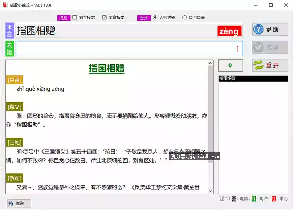Click the red zèng pinyin badge
The height and width of the screenshot is (210, 294).
(x=229, y=31)
